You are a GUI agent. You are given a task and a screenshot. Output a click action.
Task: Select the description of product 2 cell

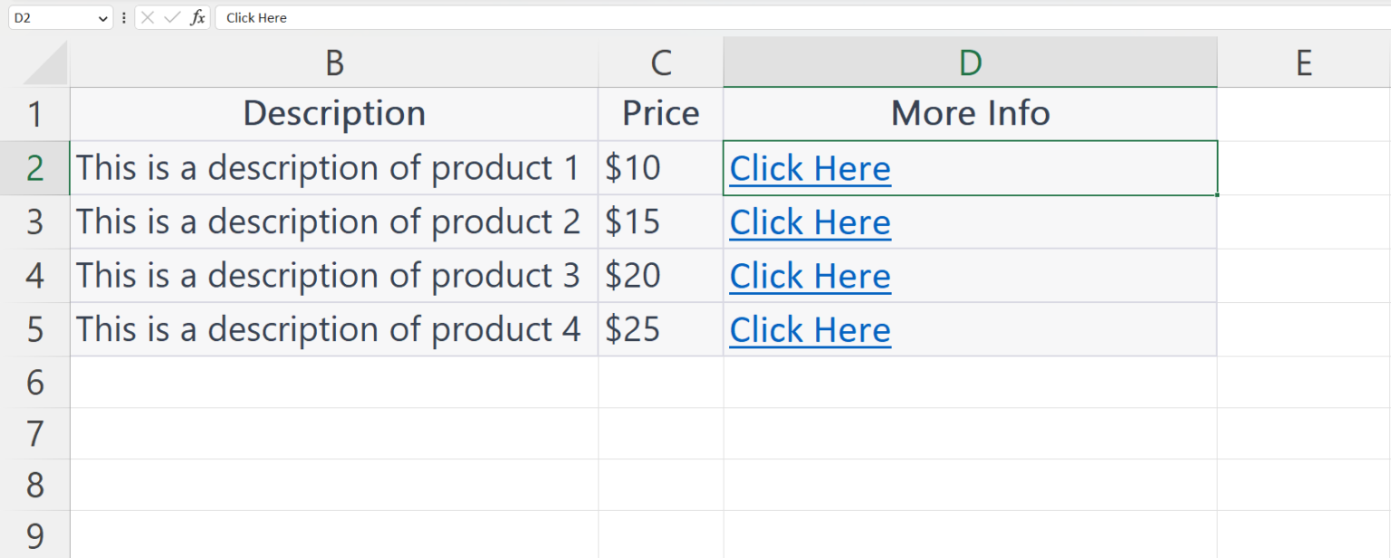pos(333,222)
